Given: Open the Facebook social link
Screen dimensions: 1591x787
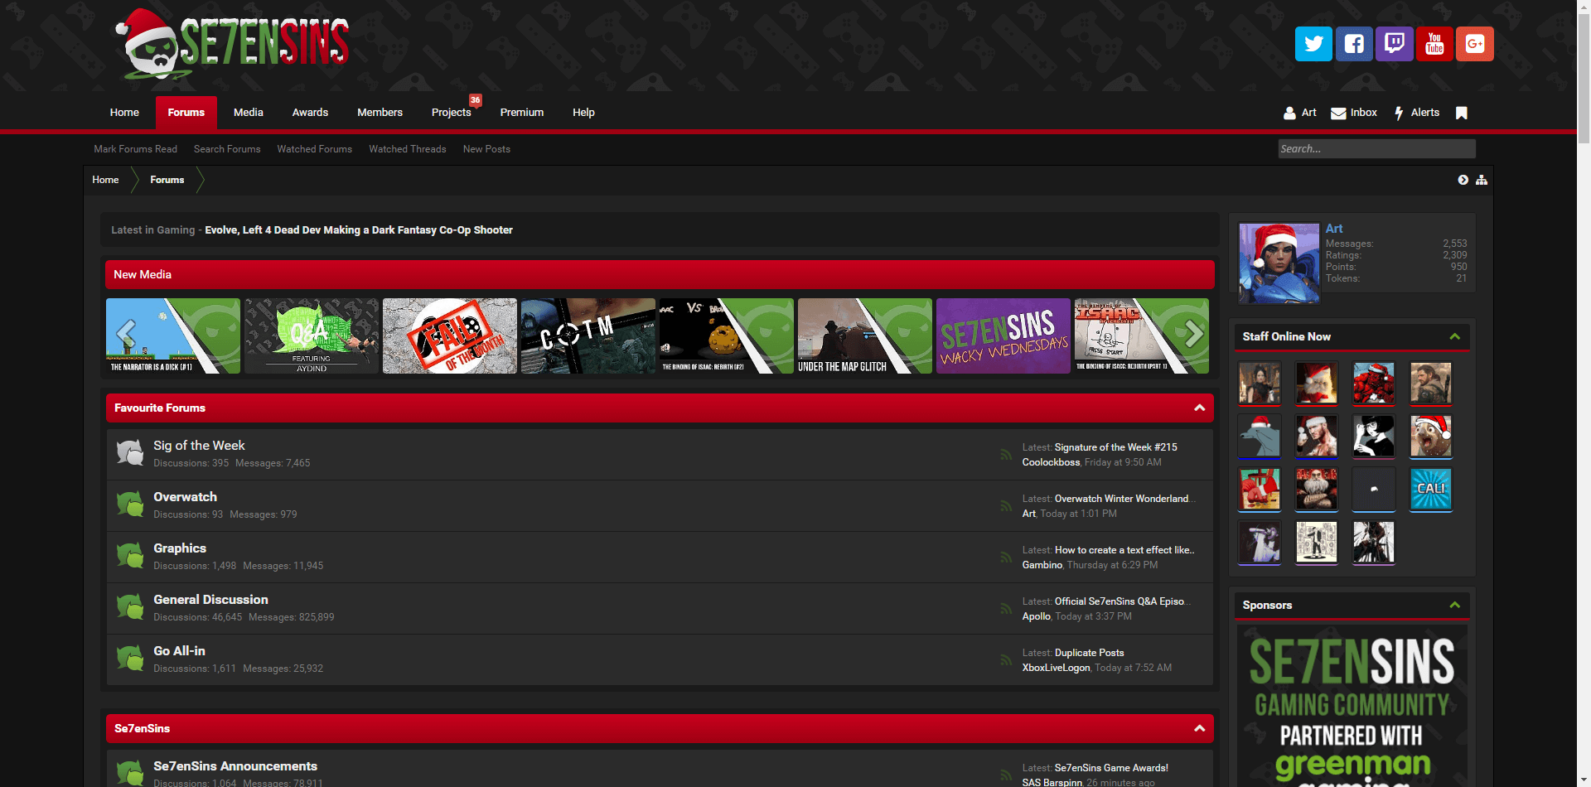Looking at the screenshot, I should [1354, 44].
